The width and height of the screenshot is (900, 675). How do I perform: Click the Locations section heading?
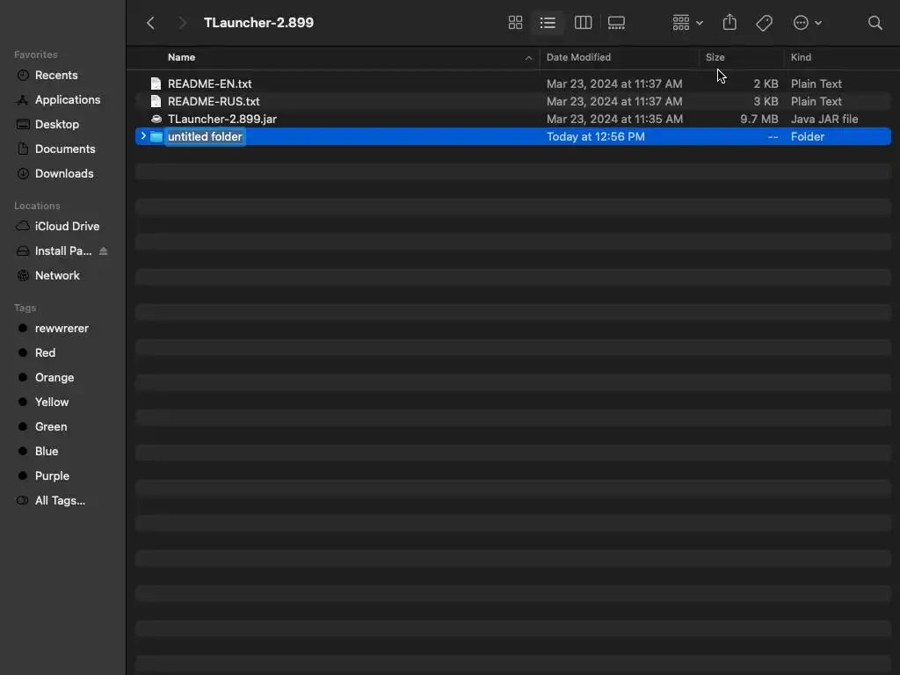[x=37, y=206]
